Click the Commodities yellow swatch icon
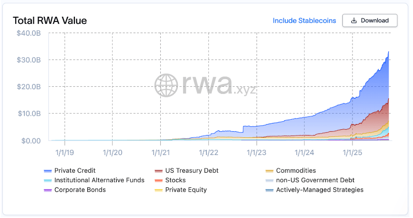The image size is (413, 218). (x=269, y=171)
